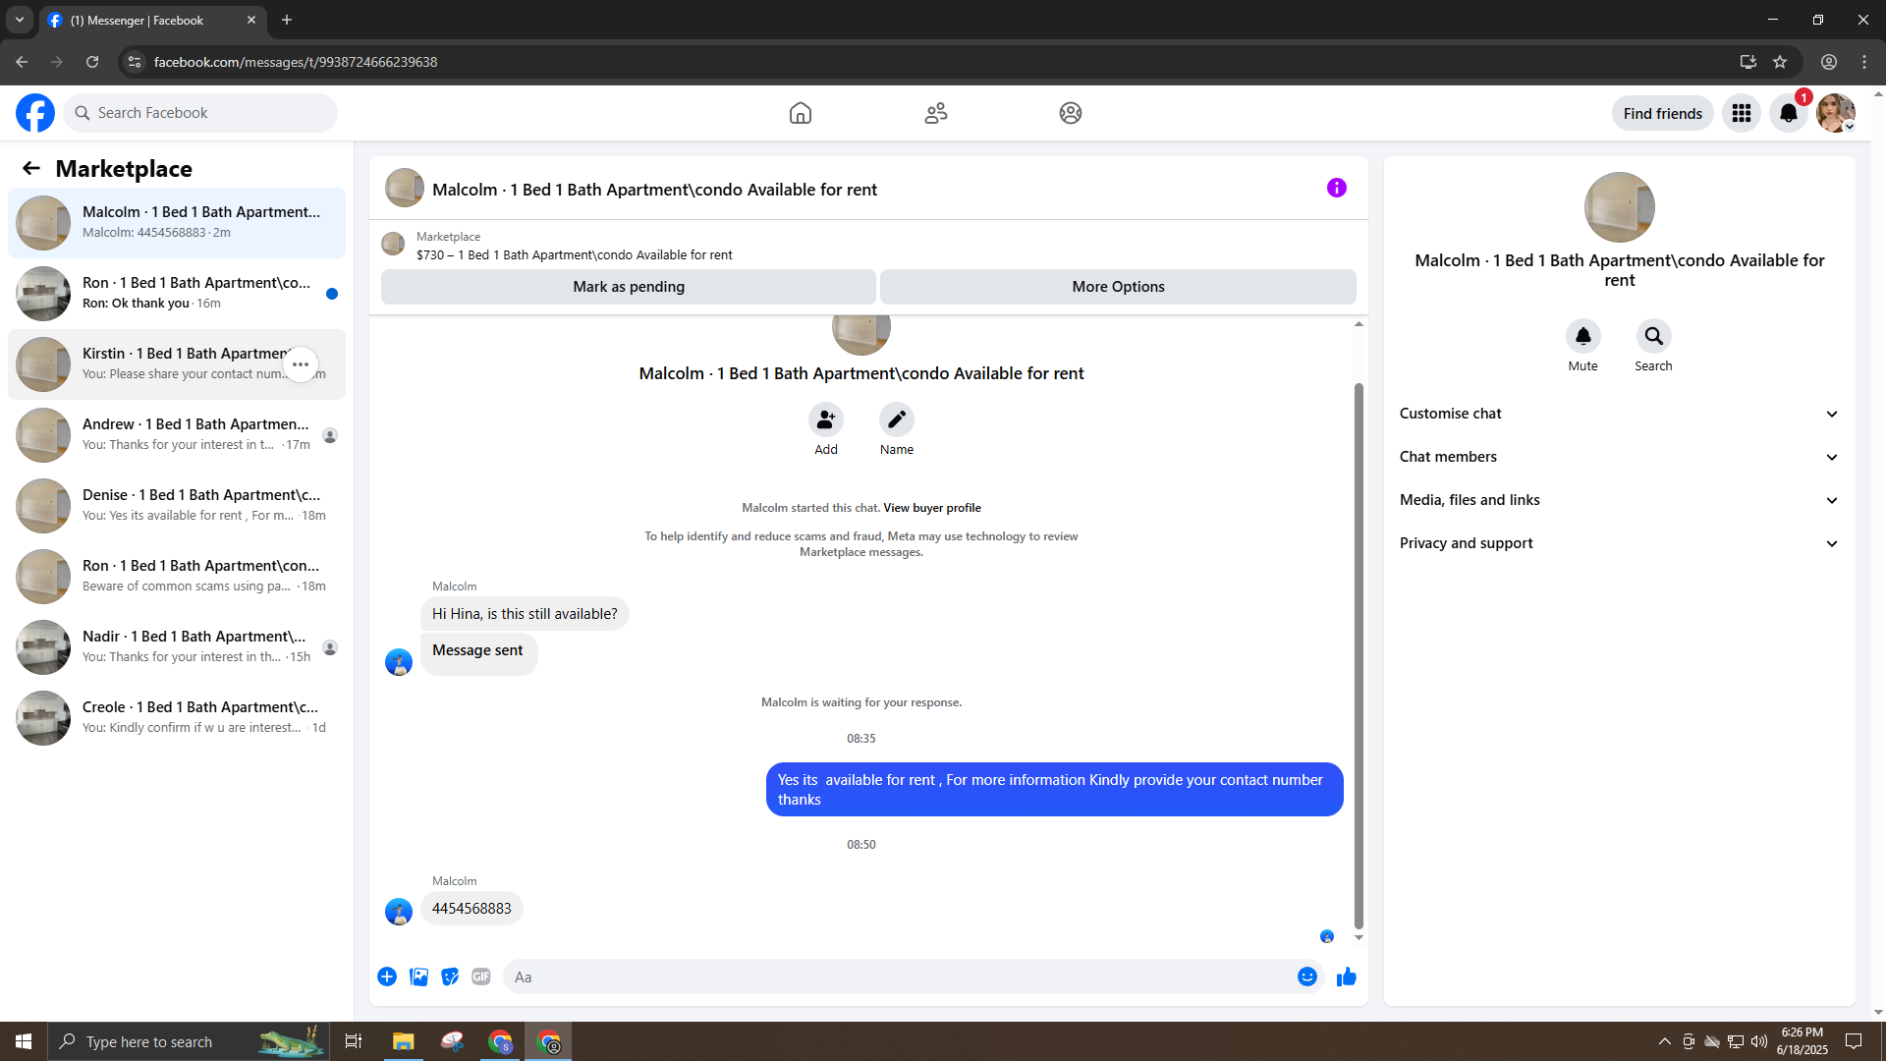Open Windows Start menu
Image resolution: width=1886 pixels, height=1061 pixels.
(x=24, y=1041)
